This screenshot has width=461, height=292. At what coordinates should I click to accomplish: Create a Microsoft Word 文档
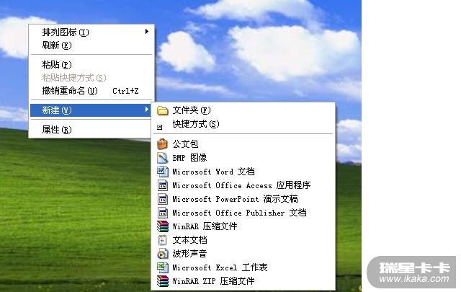243,172
